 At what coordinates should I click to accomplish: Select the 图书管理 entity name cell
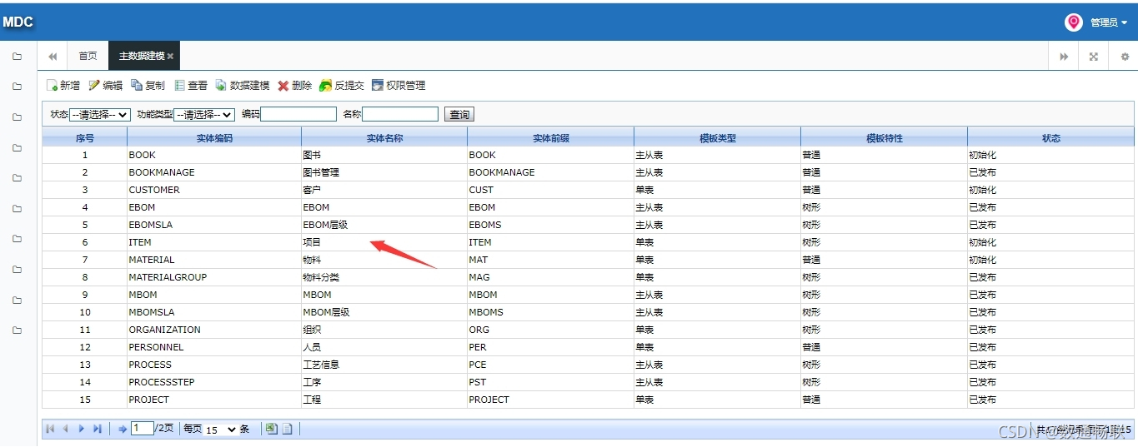point(384,172)
